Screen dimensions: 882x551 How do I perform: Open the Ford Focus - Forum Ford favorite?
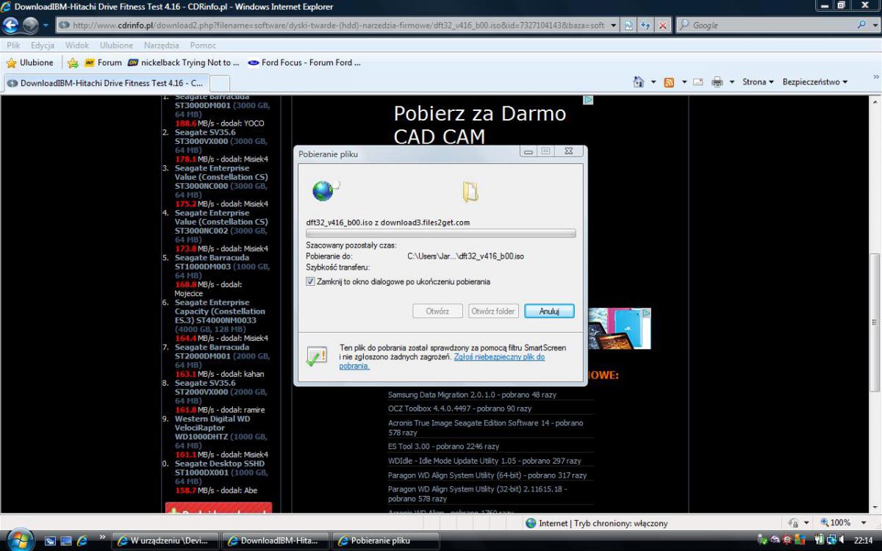pos(304,62)
